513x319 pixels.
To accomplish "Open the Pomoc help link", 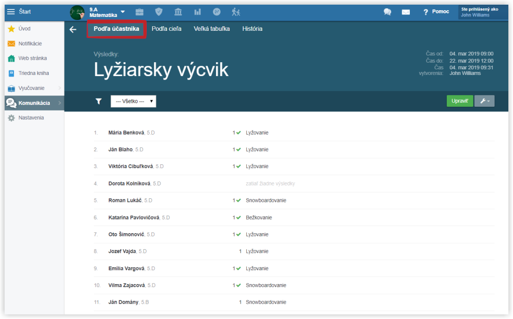I will coord(436,12).
